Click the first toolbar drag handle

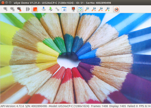point(1,9)
